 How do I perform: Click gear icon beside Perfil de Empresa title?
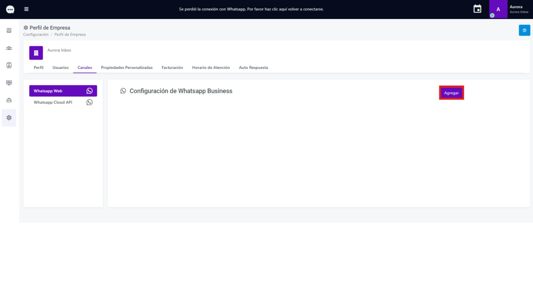(x=26, y=28)
